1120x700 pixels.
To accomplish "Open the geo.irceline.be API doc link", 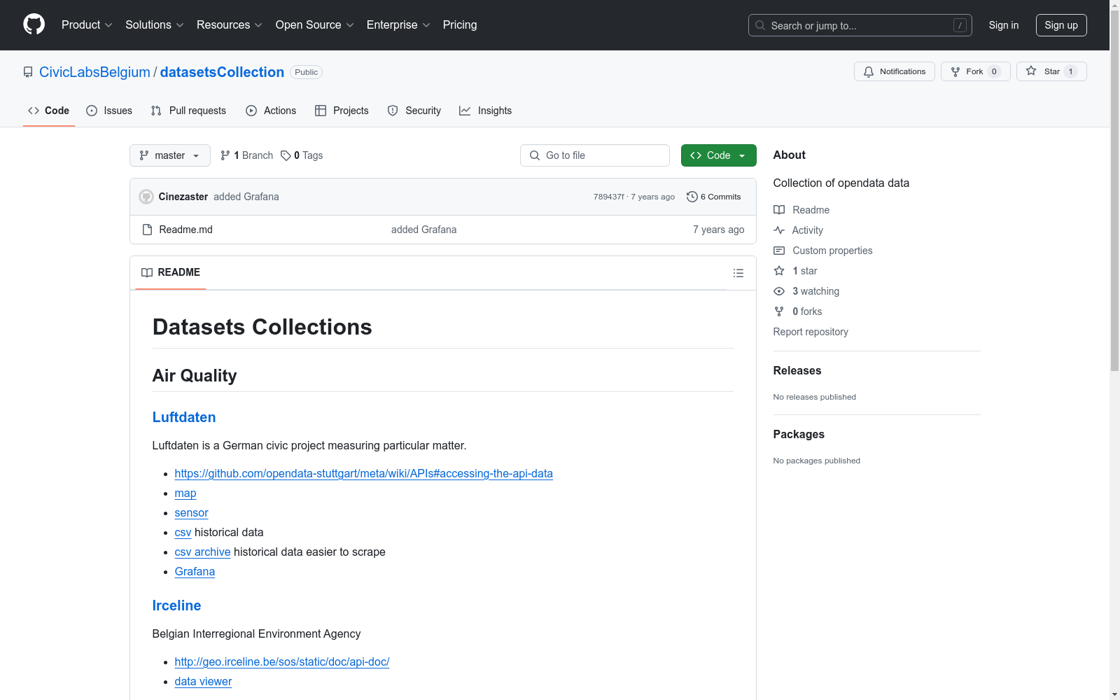I will pos(282,662).
